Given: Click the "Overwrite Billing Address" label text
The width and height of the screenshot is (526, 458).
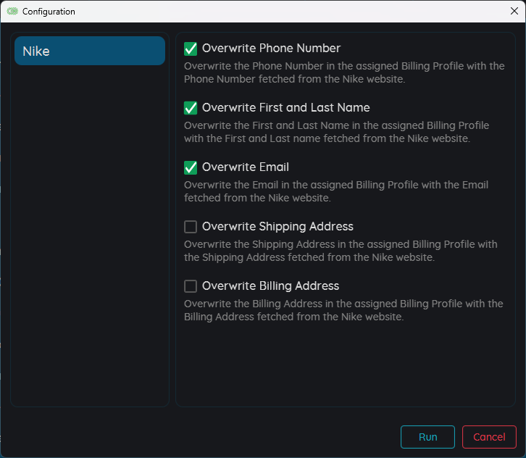Looking at the screenshot, I should (x=270, y=286).
